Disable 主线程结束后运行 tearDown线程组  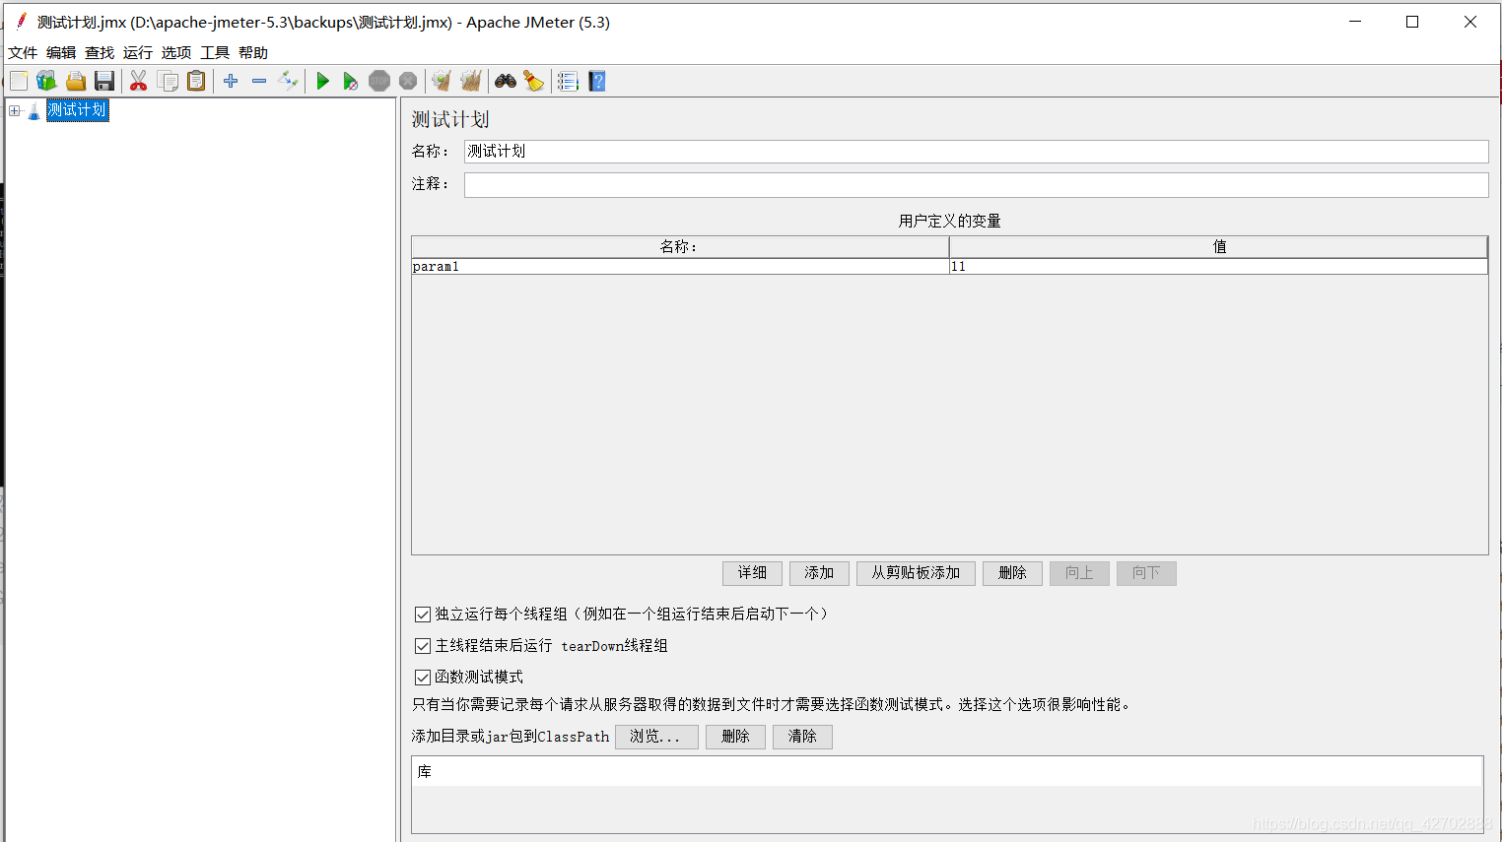point(423,645)
